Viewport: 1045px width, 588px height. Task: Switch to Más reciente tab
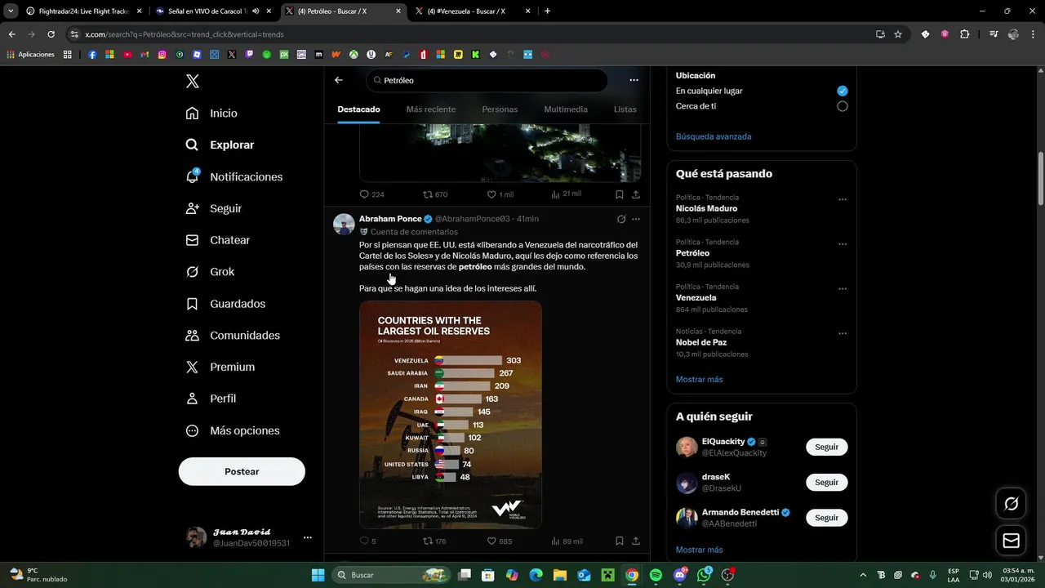tap(431, 109)
